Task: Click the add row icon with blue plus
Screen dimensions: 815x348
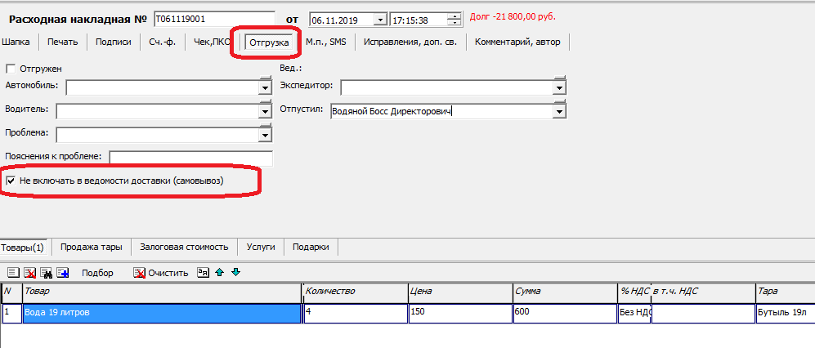Action: [63, 273]
